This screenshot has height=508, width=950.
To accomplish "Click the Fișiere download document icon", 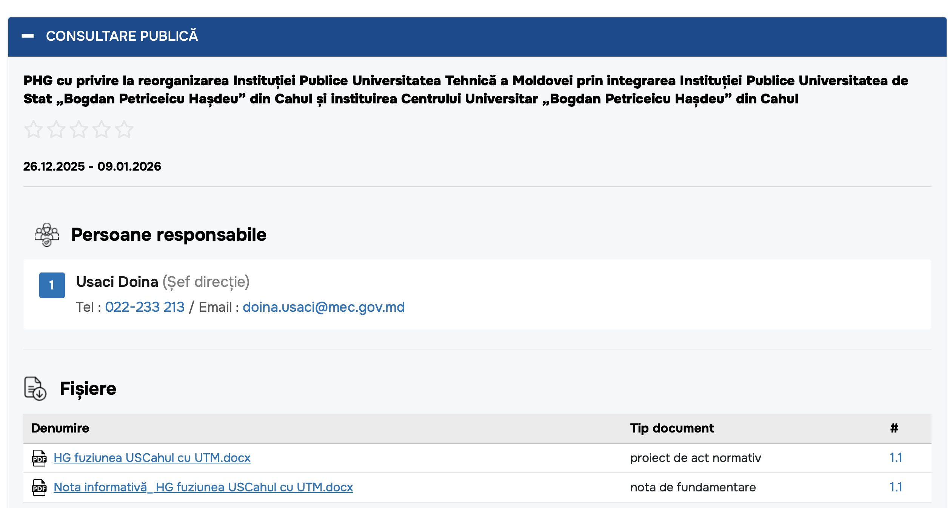I will pos(35,388).
